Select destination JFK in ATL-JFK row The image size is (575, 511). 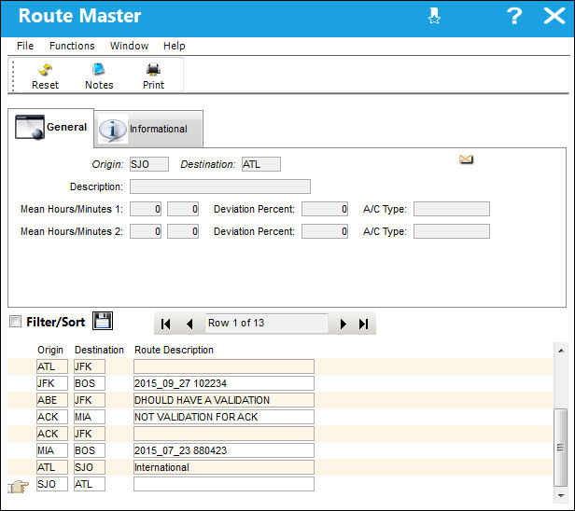coord(90,366)
